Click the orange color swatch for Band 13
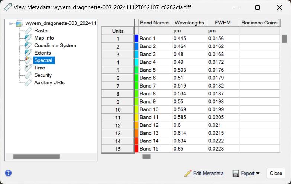291x184 pixels. 136,133
